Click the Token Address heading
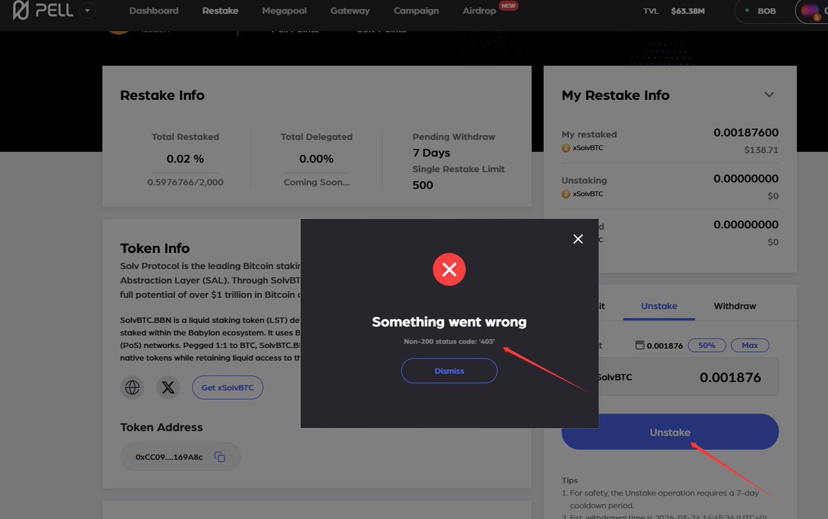The height and width of the screenshot is (519, 828). point(161,427)
